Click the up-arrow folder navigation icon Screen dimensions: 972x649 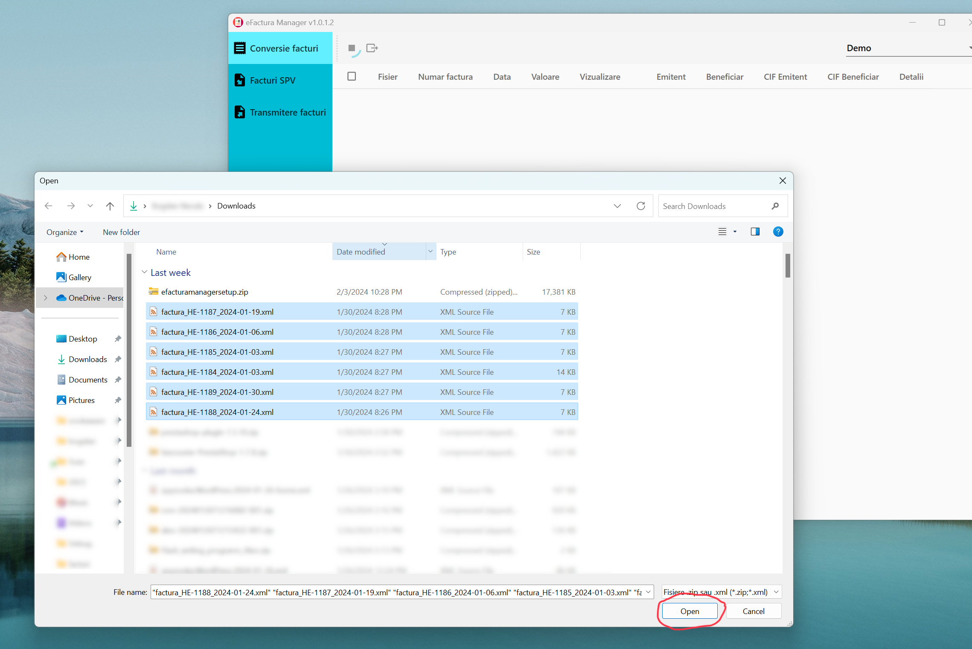tap(110, 206)
